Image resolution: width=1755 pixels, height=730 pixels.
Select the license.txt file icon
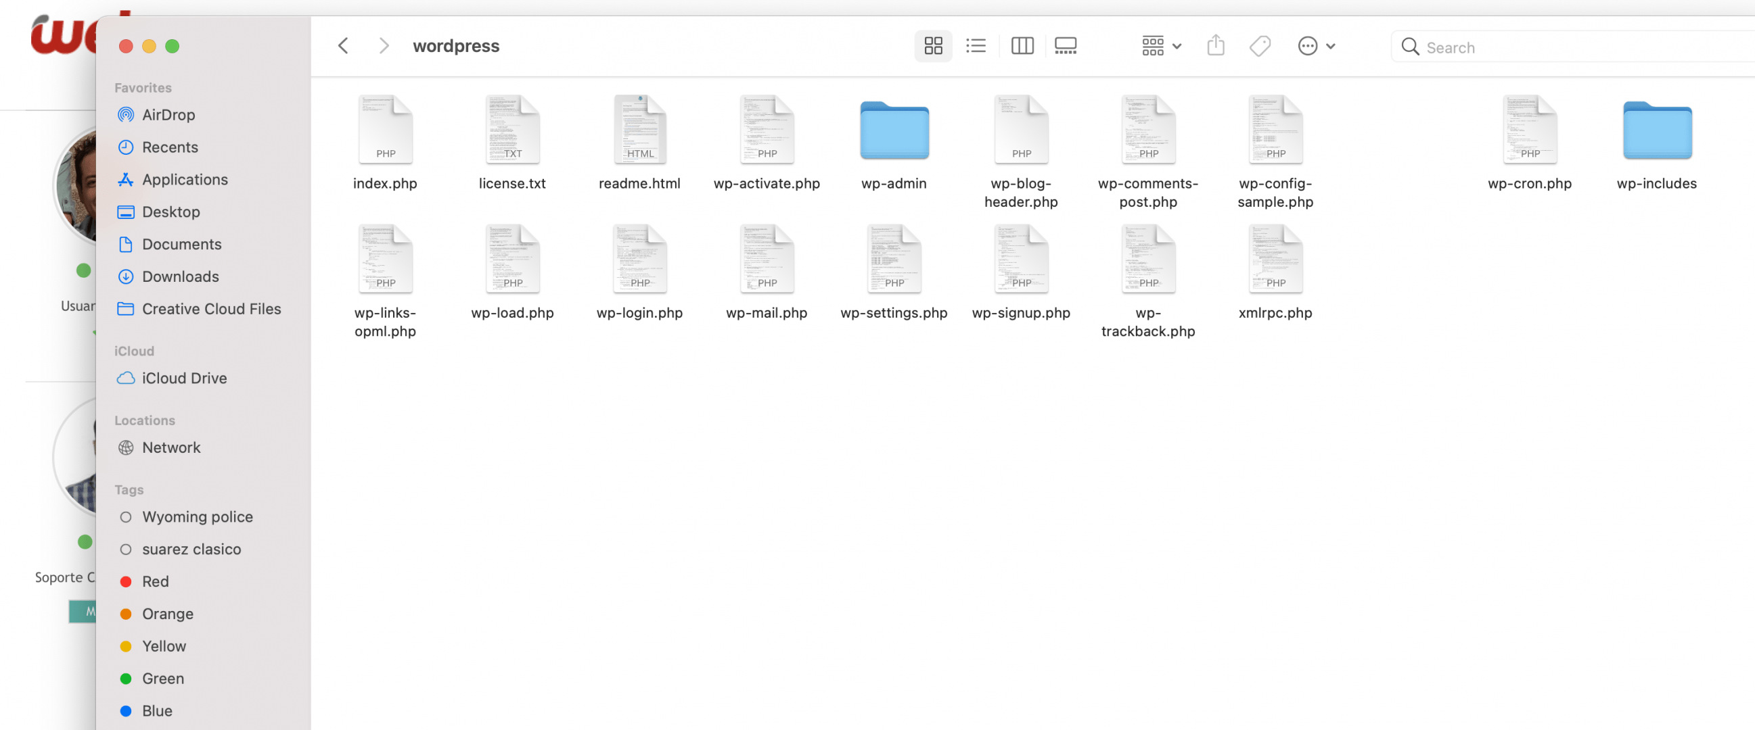(x=512, y=129)
